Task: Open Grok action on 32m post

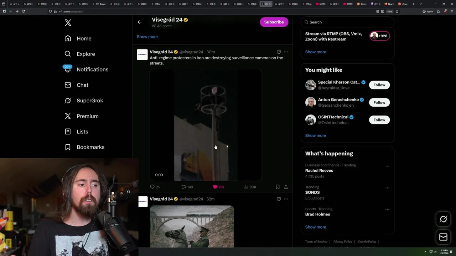Action: click(279, 199)
